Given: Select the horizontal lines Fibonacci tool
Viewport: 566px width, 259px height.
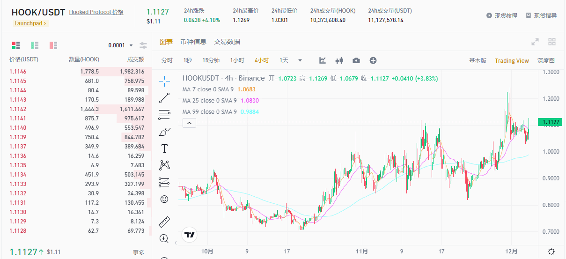Looking at the screenshot, I should 164,115.
